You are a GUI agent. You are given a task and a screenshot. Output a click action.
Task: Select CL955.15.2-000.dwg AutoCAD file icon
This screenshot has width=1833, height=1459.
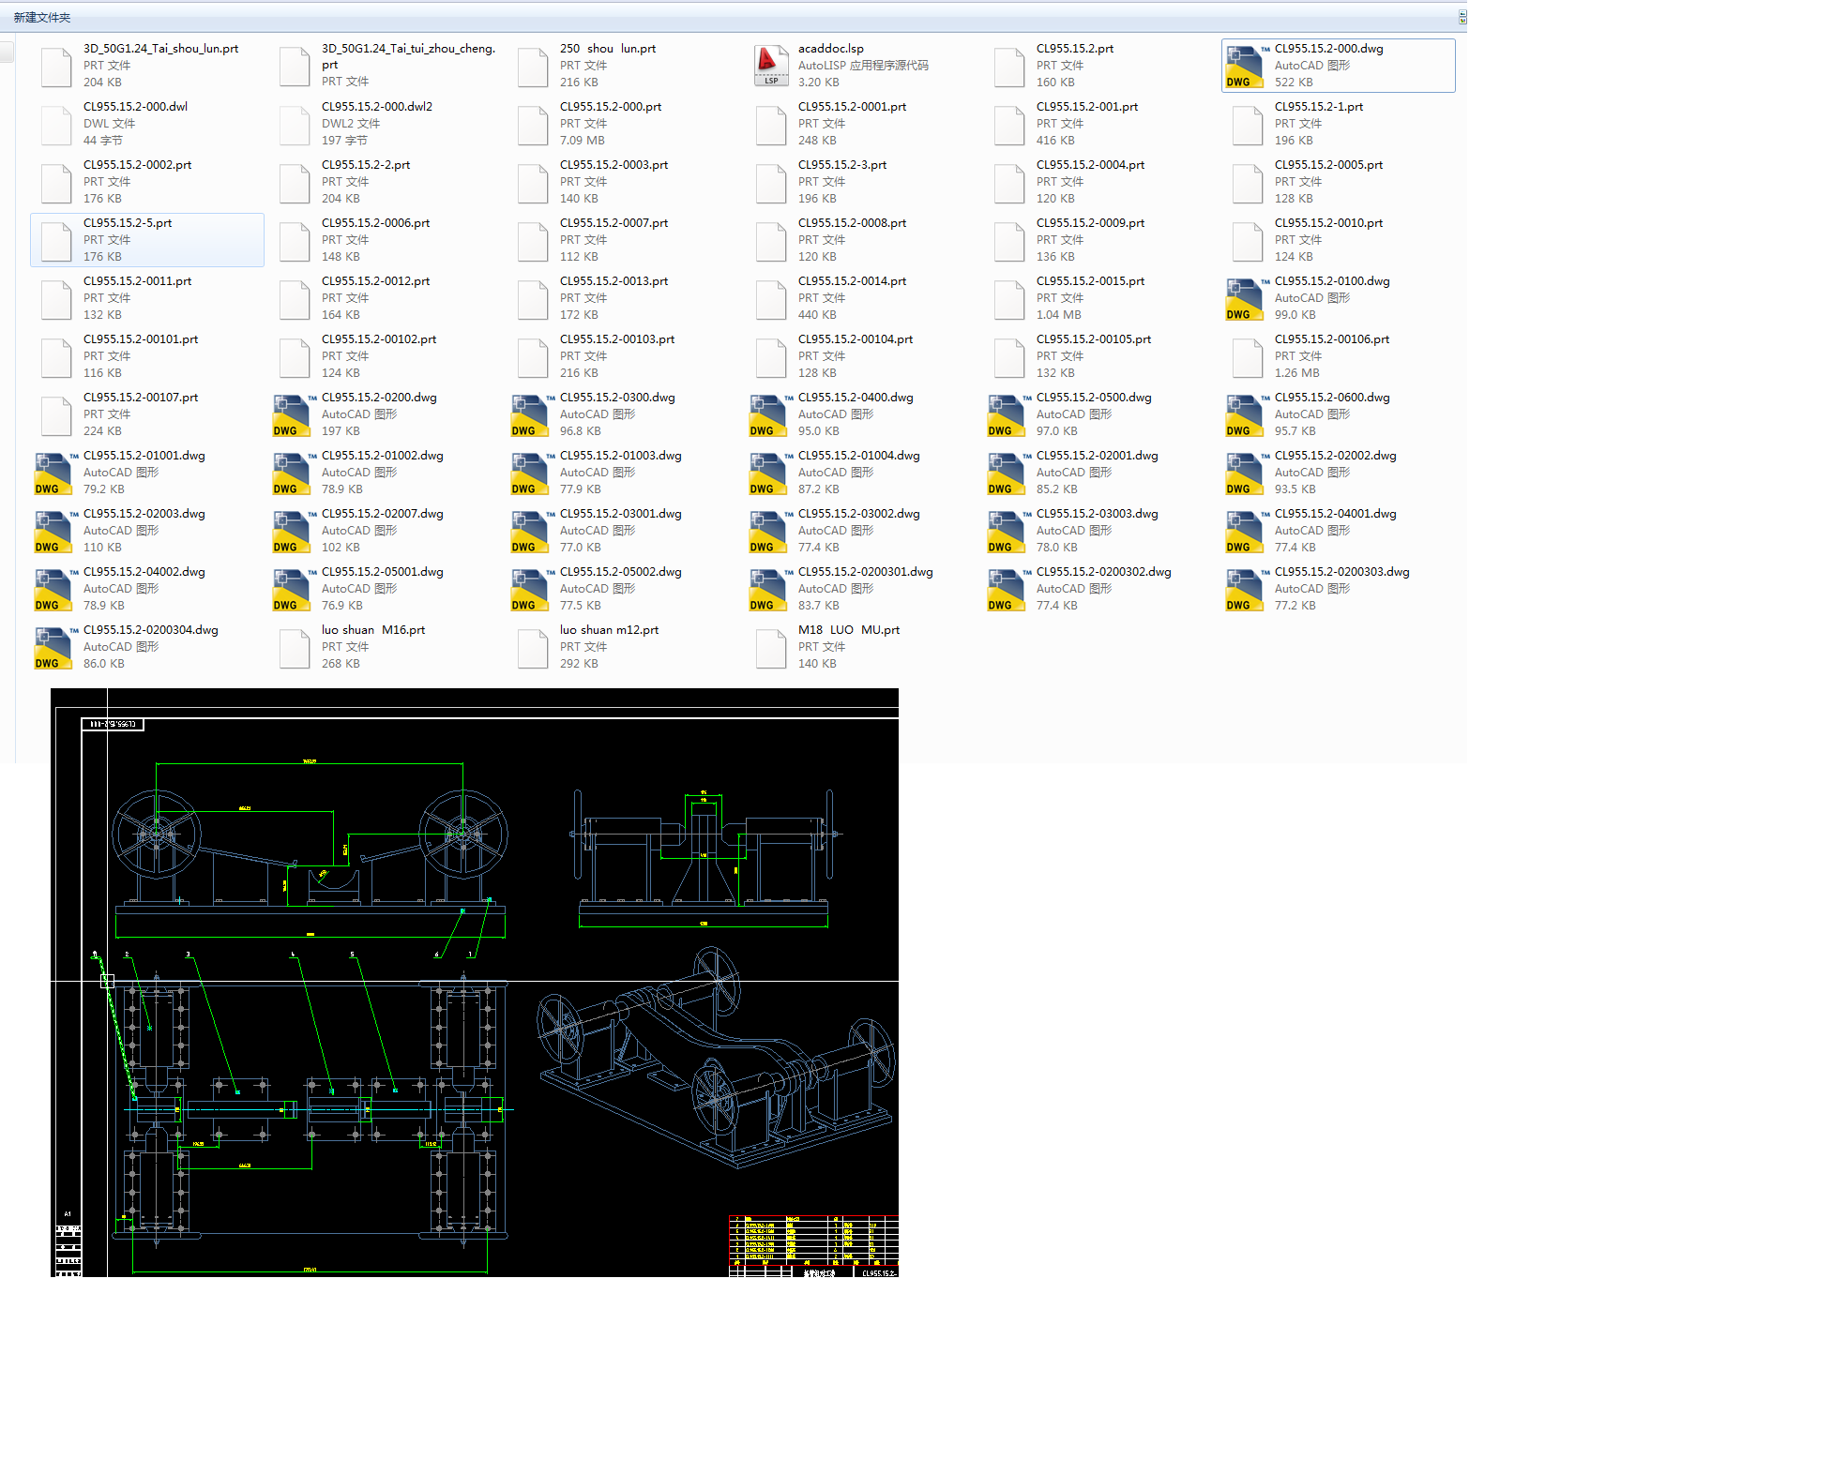pyautogui.click(x=1245, y=66)
